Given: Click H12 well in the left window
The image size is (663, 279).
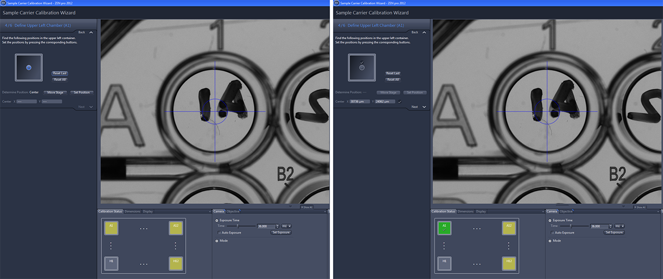Looking at the screenshot, I should (x=176, y=263).
